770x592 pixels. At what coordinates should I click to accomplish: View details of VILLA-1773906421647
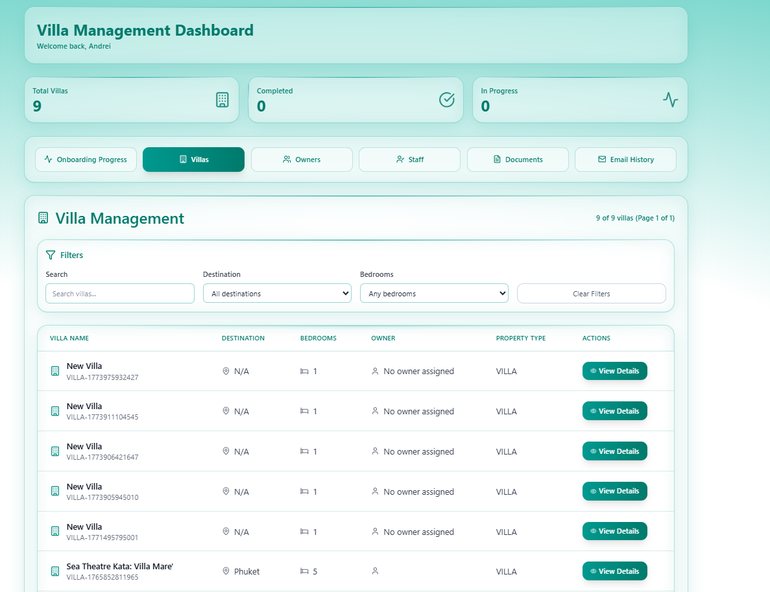(x=615, y=451)
